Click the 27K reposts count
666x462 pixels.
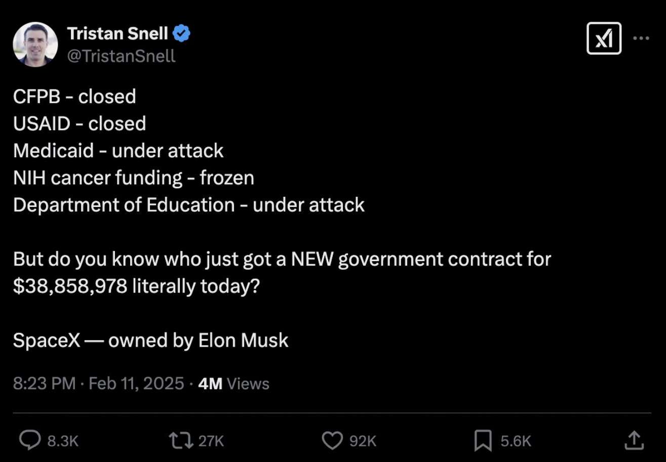(x=211, y=441)
